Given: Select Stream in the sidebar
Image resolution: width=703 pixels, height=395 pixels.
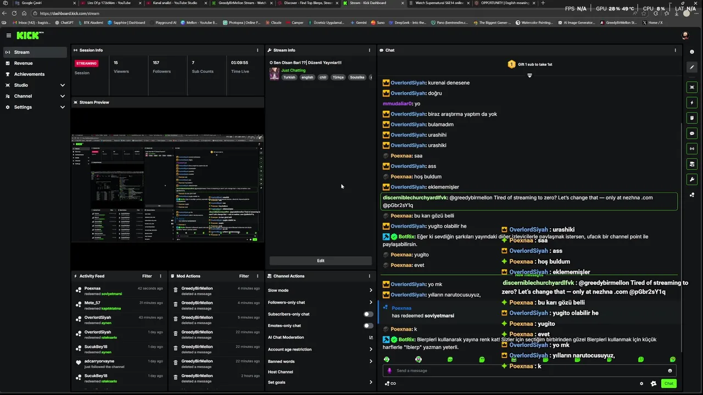Looking at the screenshot, I should pos(34,52).
